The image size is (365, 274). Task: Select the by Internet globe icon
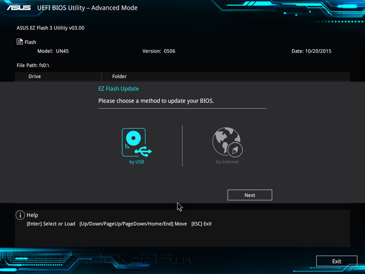tap(228, 142)
